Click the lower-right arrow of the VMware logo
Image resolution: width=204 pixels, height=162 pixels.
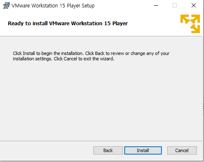195,29
